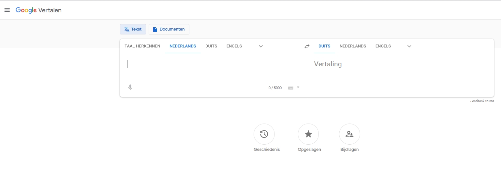
Task: Click the 0 / 5000 character counter
Action: click(275, 88)
